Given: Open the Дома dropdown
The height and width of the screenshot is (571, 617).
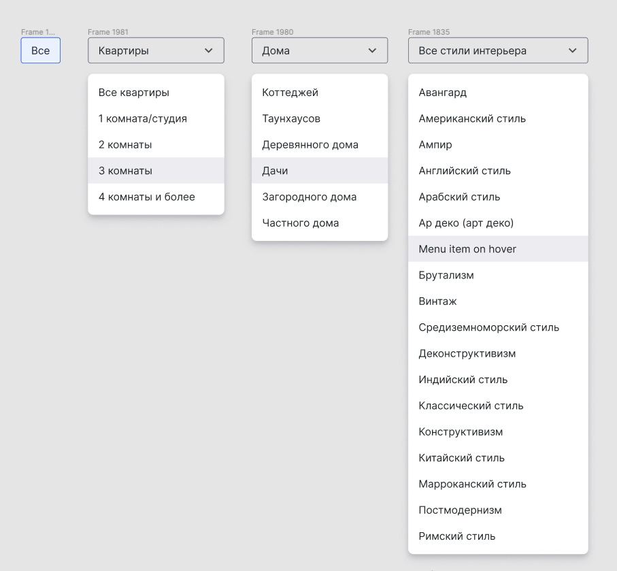Looking at the screenshot, I should [x=320, y=50].
